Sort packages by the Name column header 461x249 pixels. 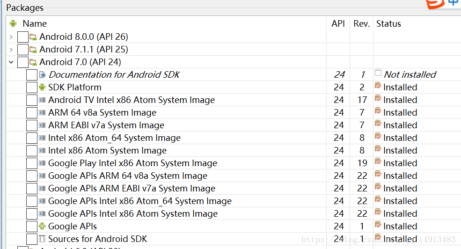coord(35,23)
